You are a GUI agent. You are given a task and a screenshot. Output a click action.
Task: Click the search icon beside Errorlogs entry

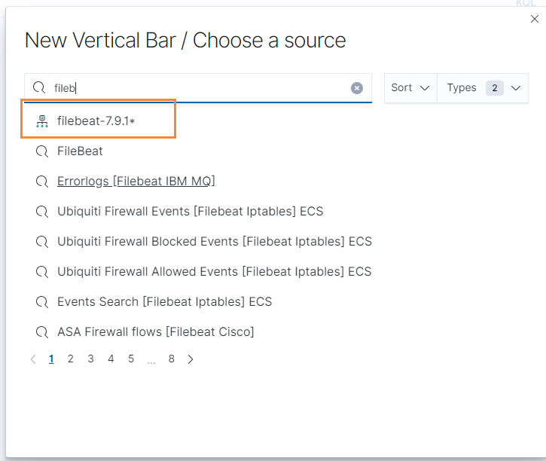[42, 181]
